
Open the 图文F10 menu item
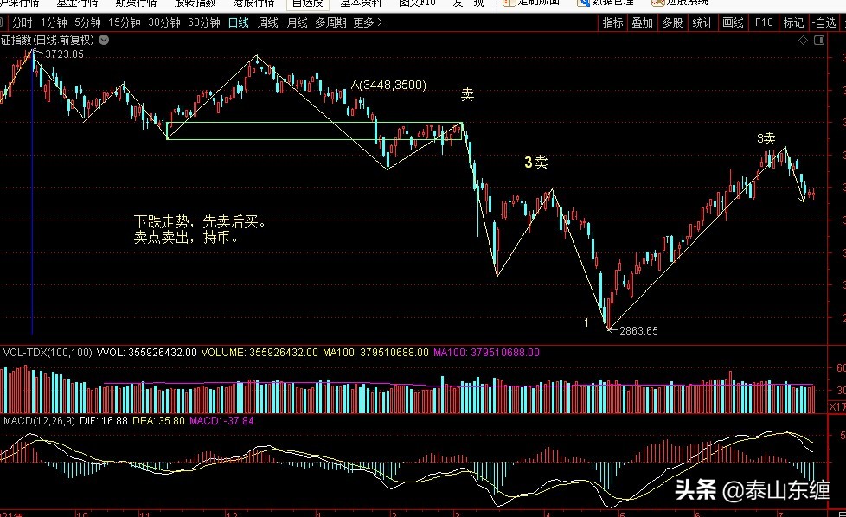(x=417, y=3)
